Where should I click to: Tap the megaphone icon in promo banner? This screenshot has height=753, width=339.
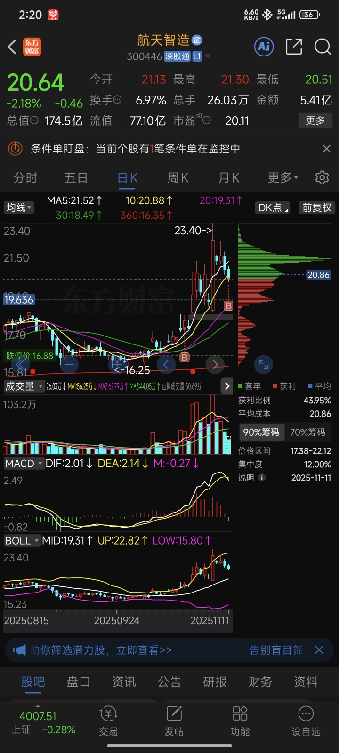coord(19,650)
